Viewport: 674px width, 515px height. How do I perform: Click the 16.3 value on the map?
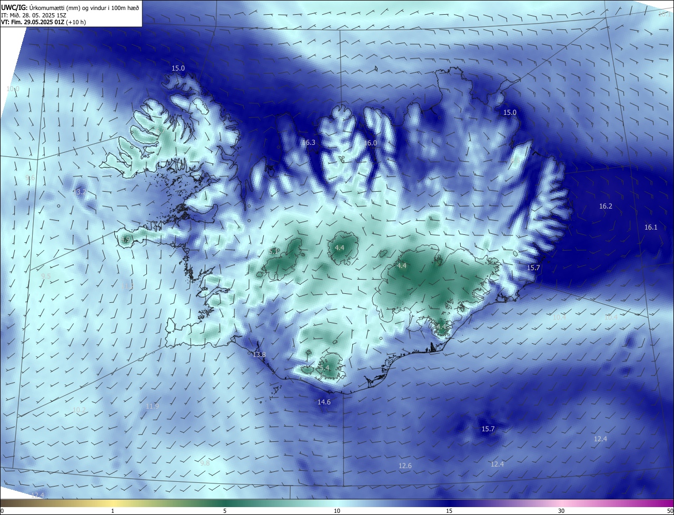[x=309, y=143]
